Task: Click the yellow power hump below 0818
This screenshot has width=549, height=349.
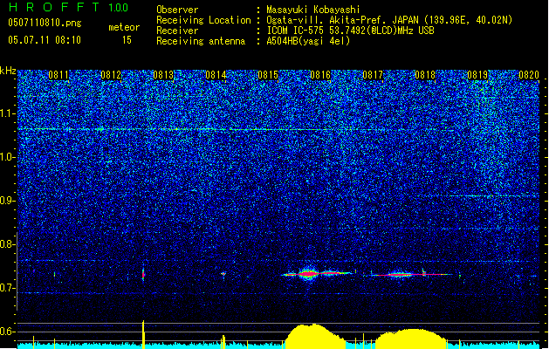Action: 411,339
